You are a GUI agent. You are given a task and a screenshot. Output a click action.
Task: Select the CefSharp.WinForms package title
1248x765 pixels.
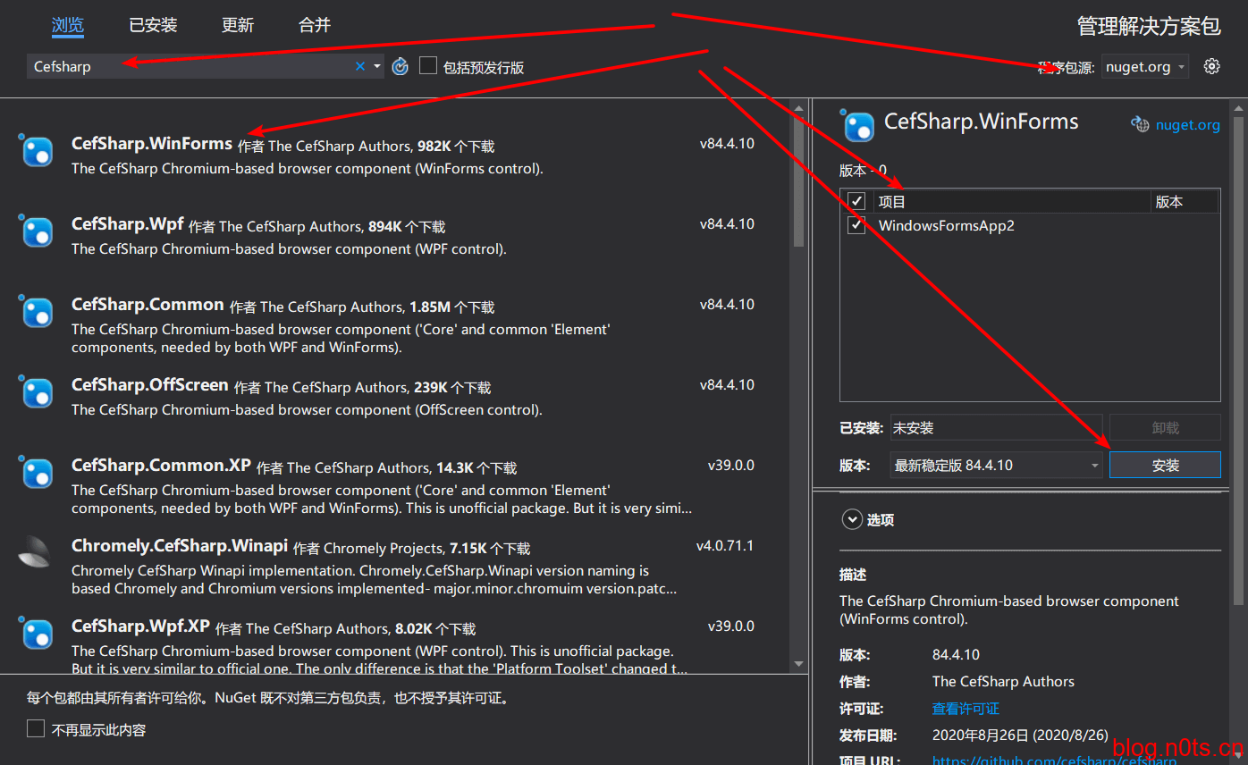point(152,143)
